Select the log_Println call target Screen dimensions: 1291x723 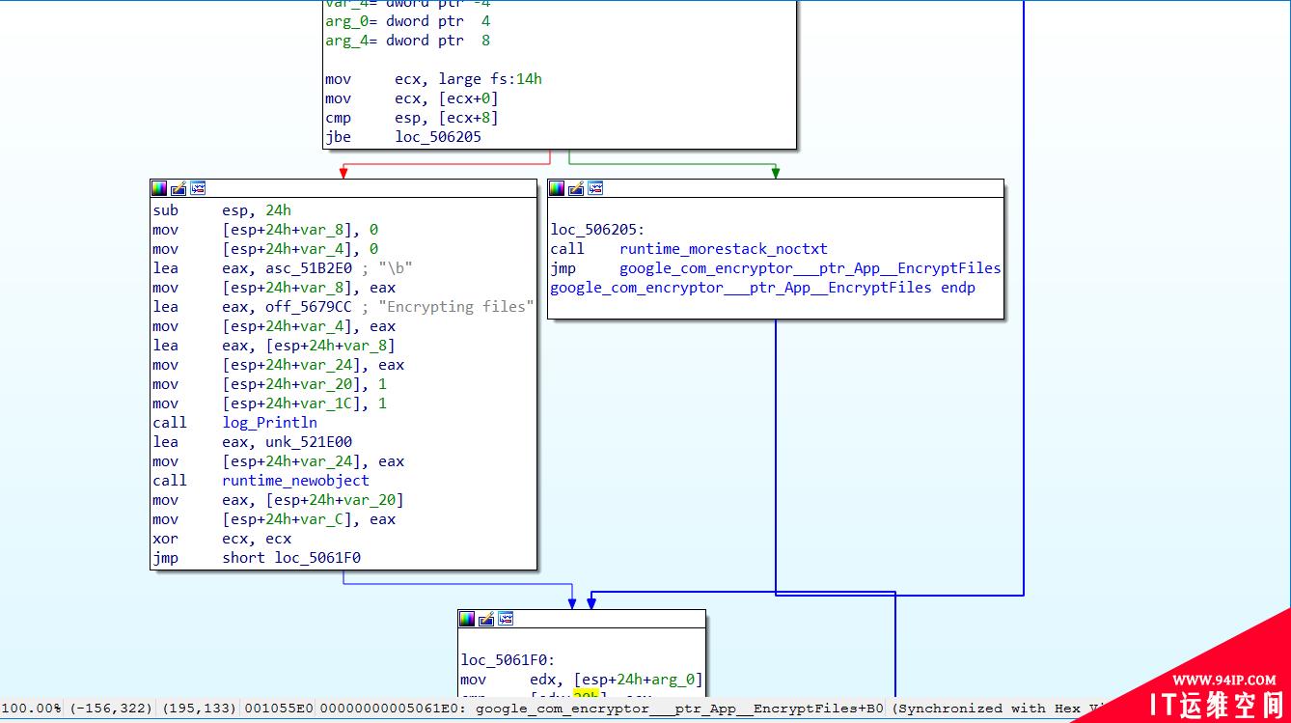point(269,423)
